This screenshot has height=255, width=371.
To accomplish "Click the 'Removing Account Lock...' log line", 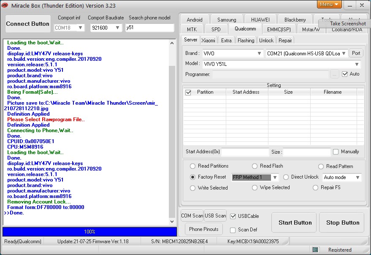I will [x=39, y=202].
